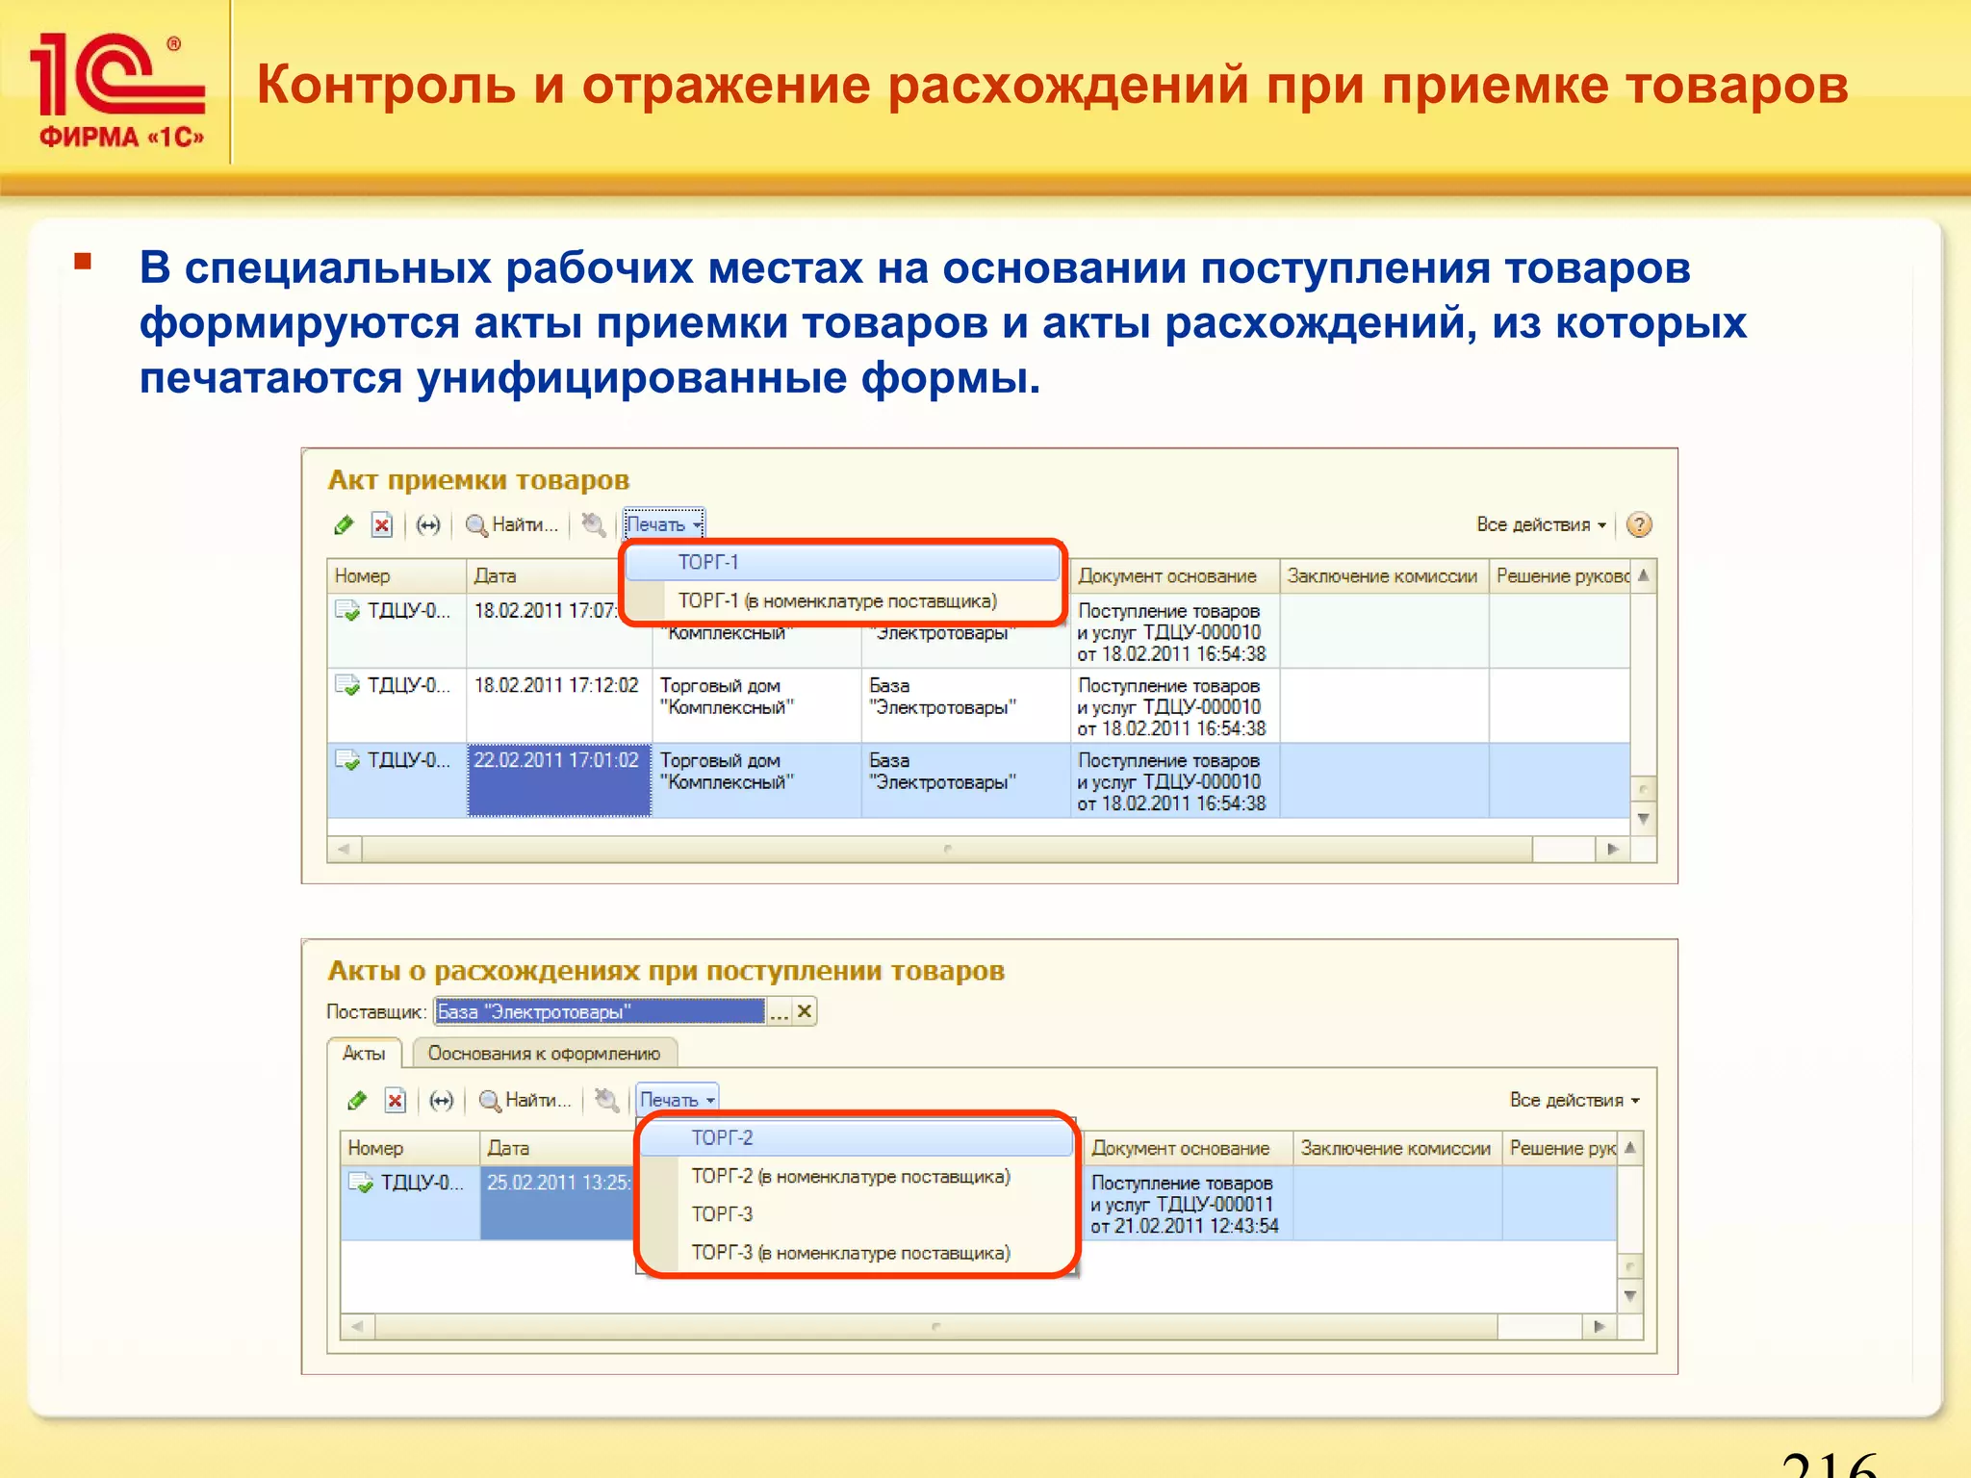The height and width of the screenshot is (1478, 1971).
Task: Select ТОРГ-1 print form
Action: point(842,562)
